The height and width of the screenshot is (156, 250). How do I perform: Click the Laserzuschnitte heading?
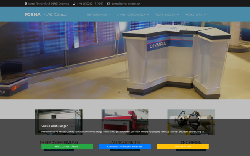tap(125, 142)
